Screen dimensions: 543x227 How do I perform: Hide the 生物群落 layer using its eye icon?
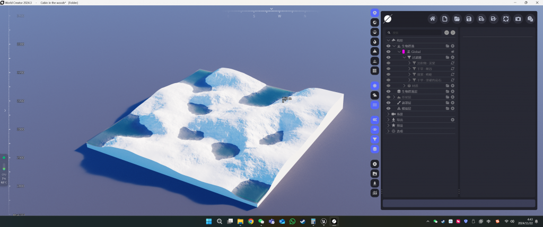click(388, 46)
